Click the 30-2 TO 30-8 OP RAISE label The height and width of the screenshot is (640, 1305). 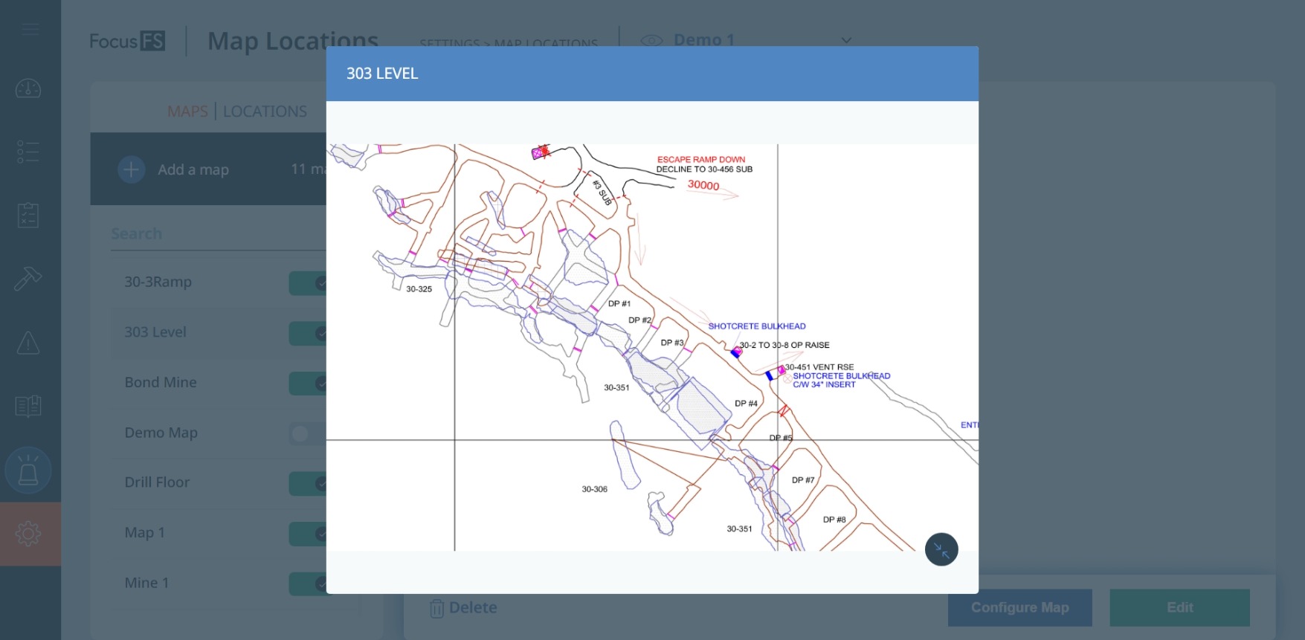coord(784,345)
